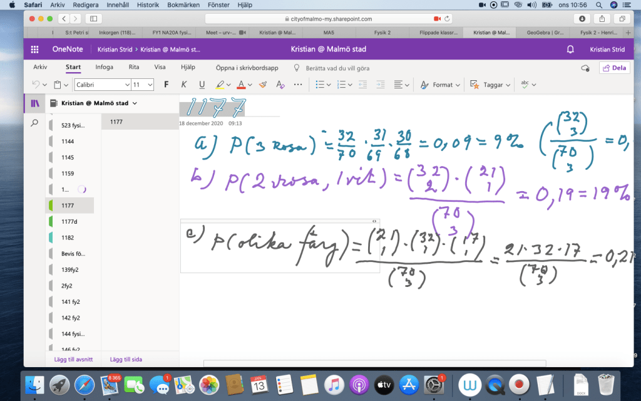The height and width of the screenshot is (401, 641).
Task: Select the 1182 section in the list
Action: tap(68, 237)
